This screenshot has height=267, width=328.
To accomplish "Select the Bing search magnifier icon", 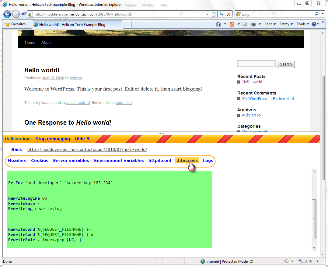I will pos(317,14).
